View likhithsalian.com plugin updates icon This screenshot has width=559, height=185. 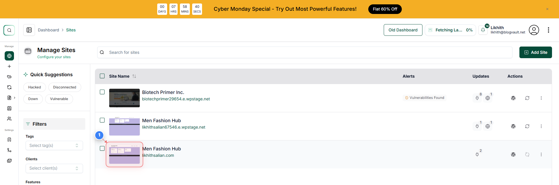(477, 154)
